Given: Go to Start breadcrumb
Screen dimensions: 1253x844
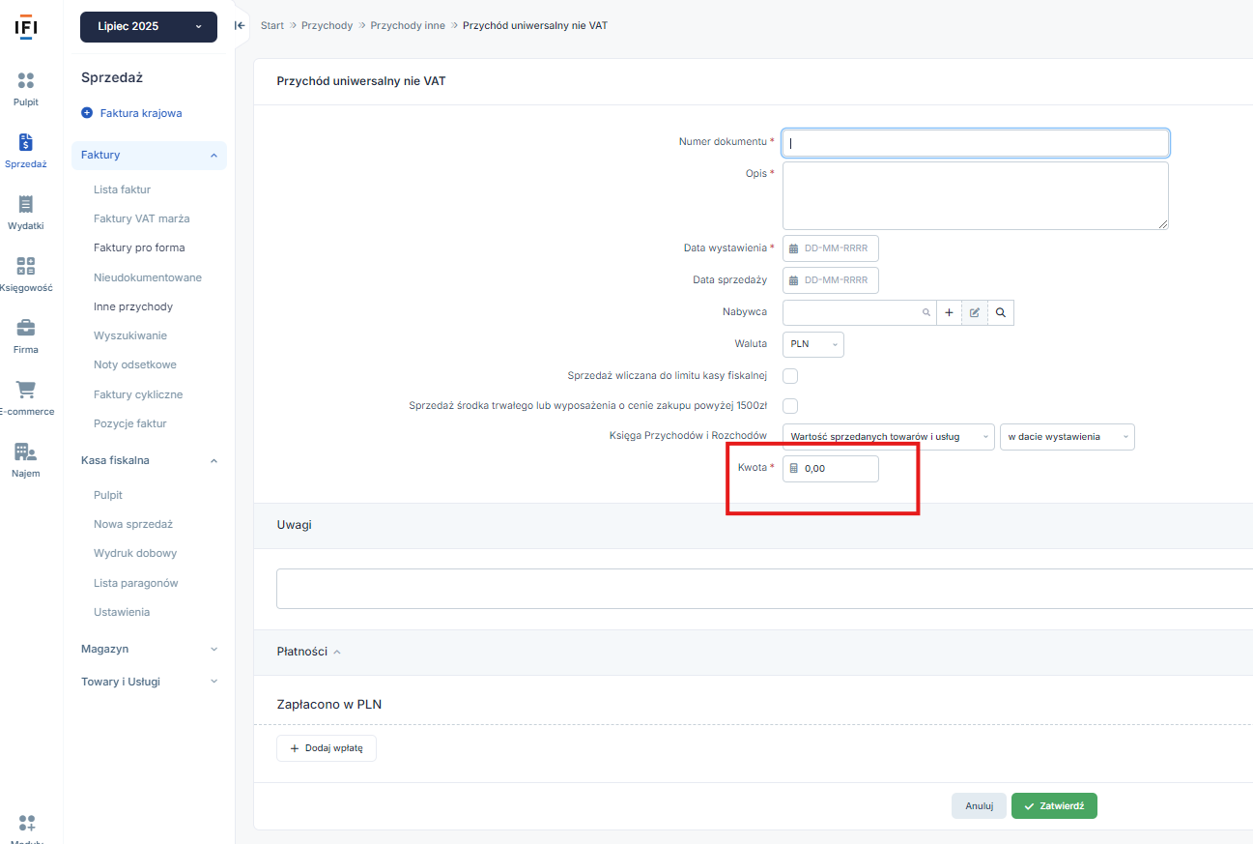Looking at the screenshot, I should (272, 25).
